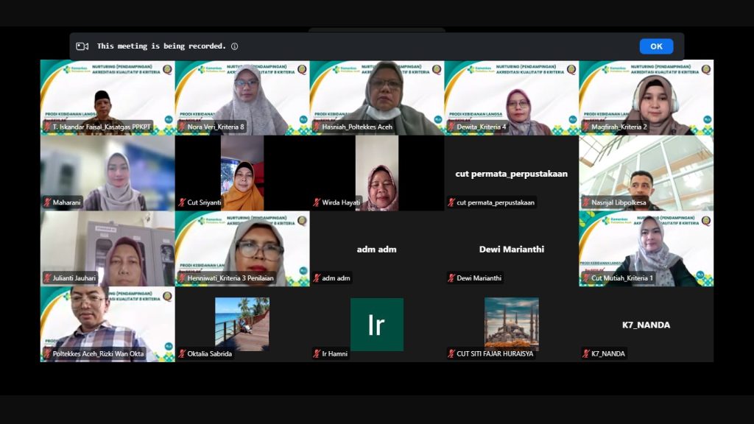The height and width of the screenshot is (424, 754).
Task: Select the Magfirah_Kriteria 2 video tile
Action: (x=646, y=98)
